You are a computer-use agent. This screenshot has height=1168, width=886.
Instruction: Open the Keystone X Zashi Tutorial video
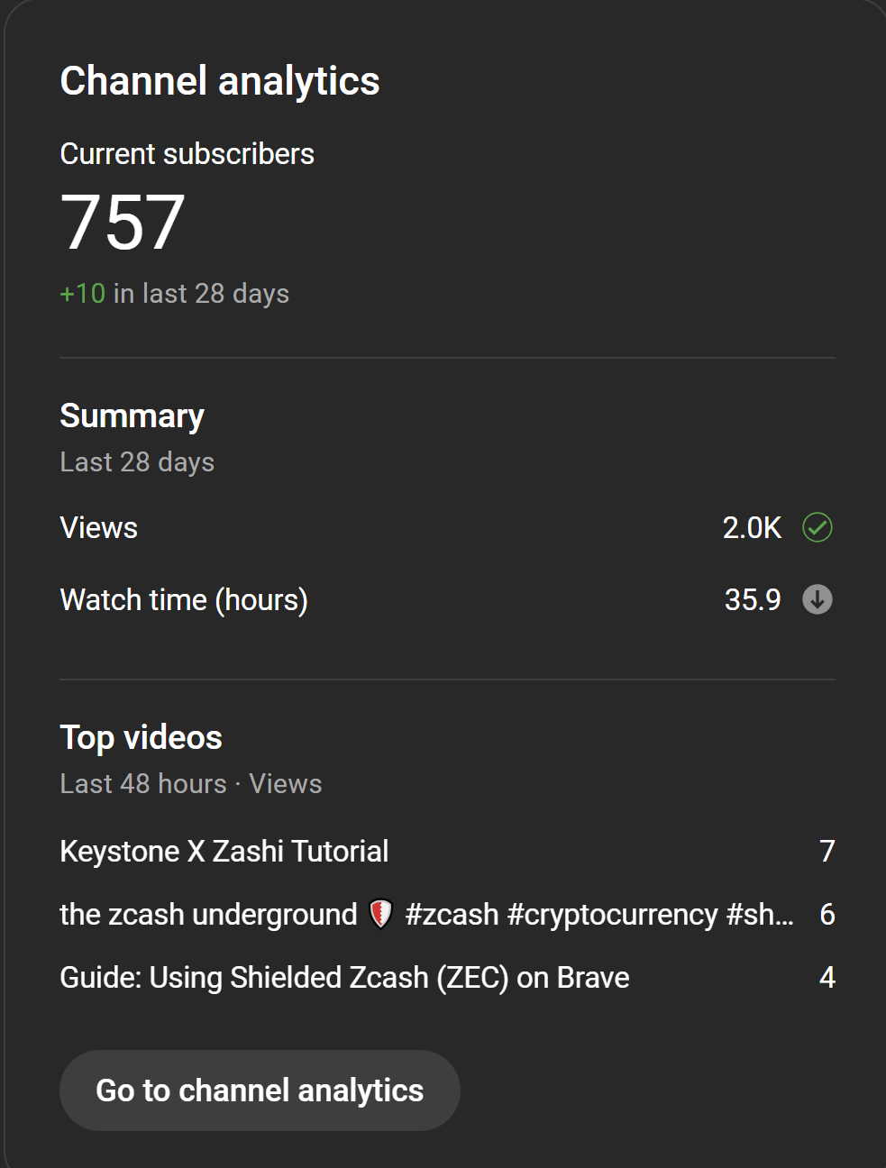pyautogui.click(x=224, y=851)
